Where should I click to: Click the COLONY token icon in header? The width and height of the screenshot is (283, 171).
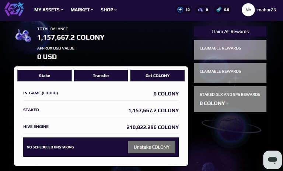(x=200, y=10)
